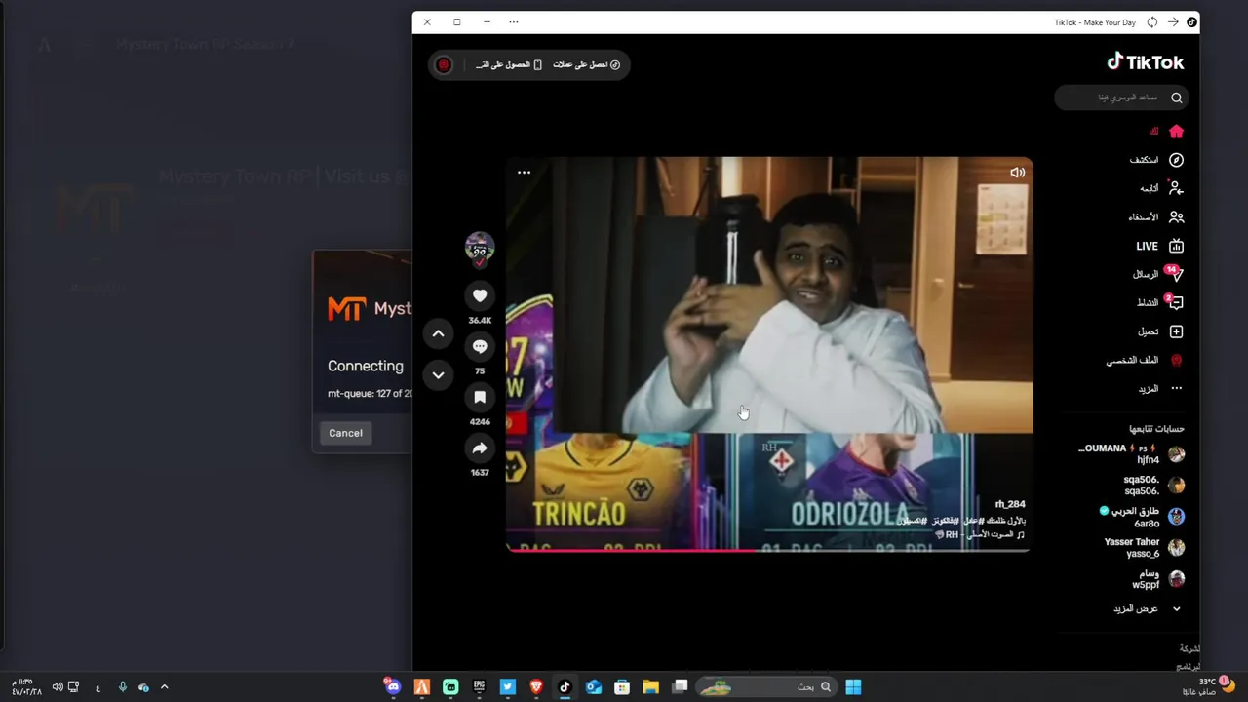Go to previous video with up arrow
Viewport: 1248px width, 702px height.
[x=438, y=333]
